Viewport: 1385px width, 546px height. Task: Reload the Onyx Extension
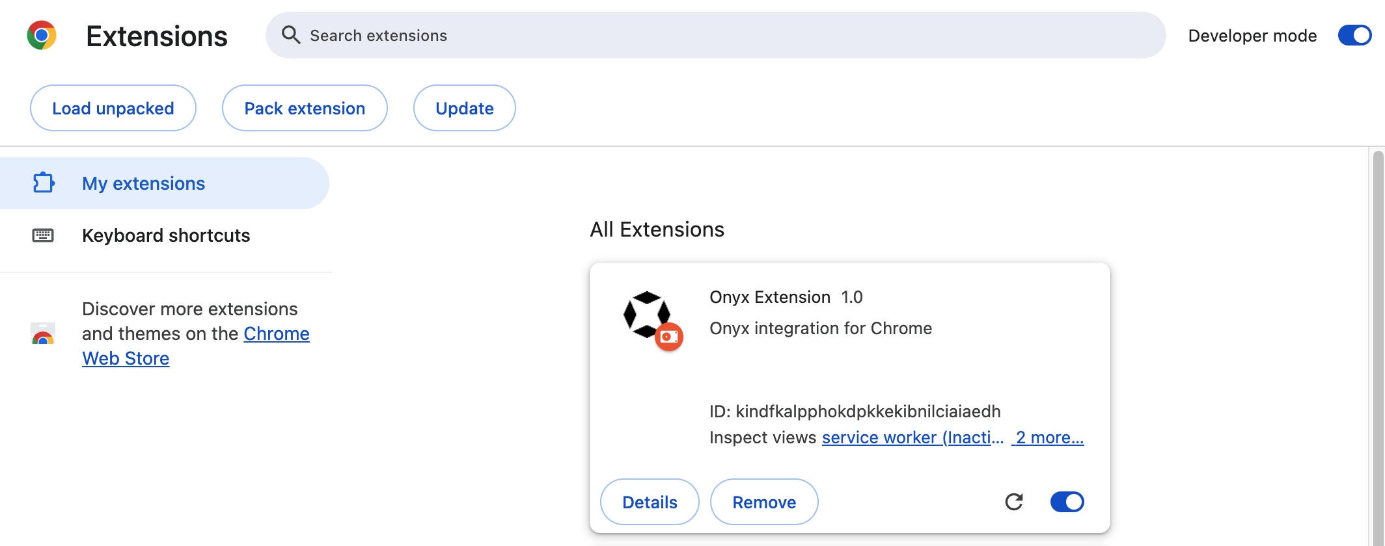[1014, 502]
